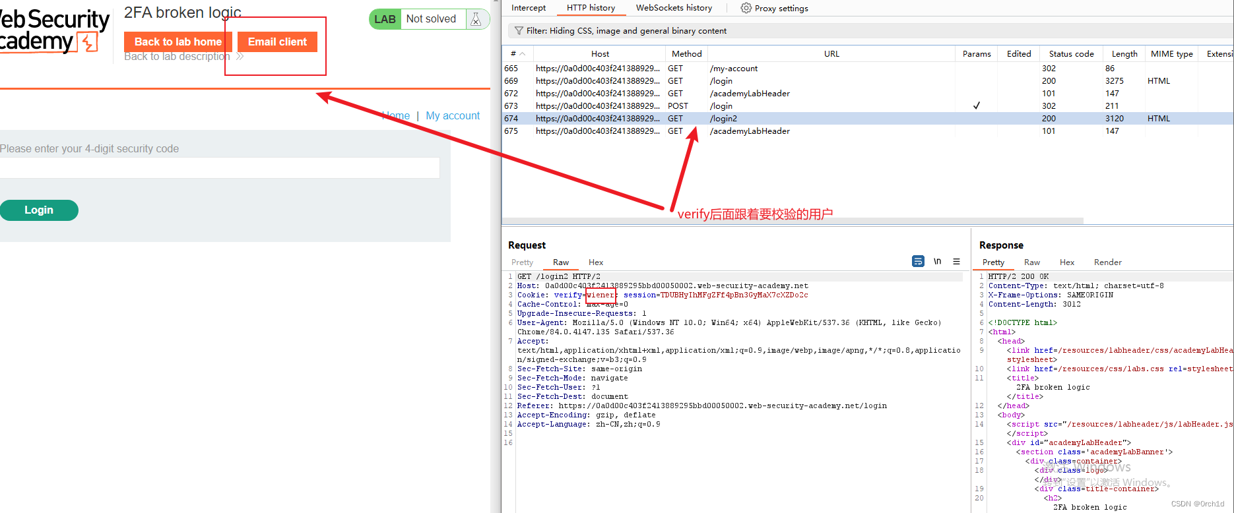Click the Response panel heading
This screenshot has width=1234, height=513.
[1001, 245]
